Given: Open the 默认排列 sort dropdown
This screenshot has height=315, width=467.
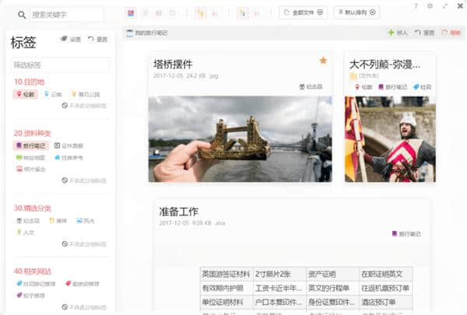Looking at the screenshot, I should click(x=356, y=13).
